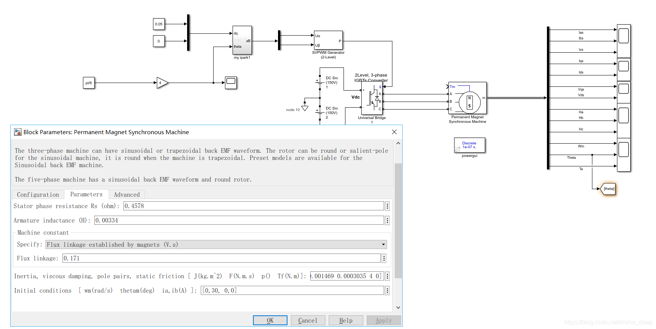Edit the Initial conditions field

pos(292,290)
